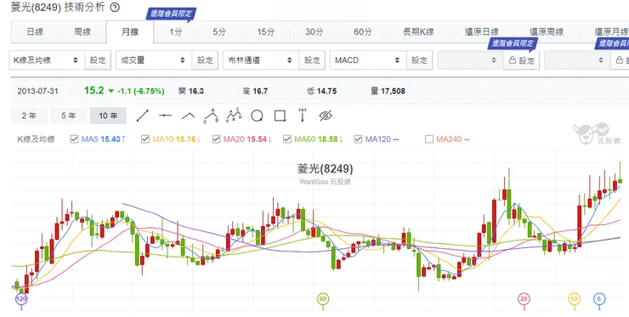629x317 pixels.
Task: Set chart range to 5 年
Action: (x=69, y=116)
